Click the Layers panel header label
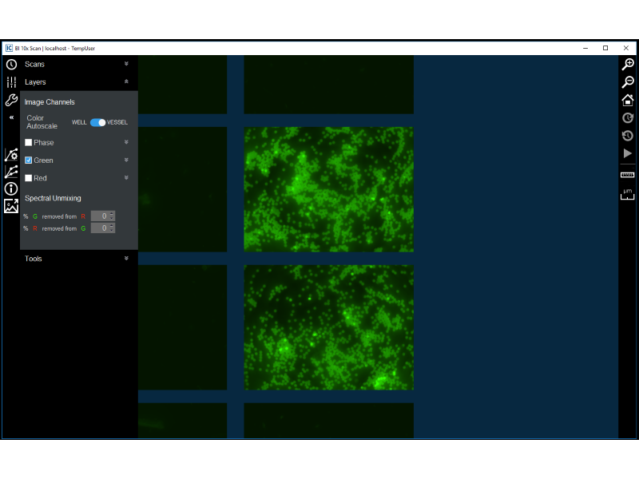 (35, 82)
